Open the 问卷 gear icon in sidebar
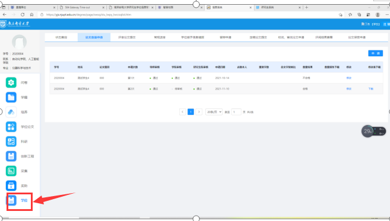The width and height of the screenshot is (390, 221). pyautogui.click(x=11, y=83)
